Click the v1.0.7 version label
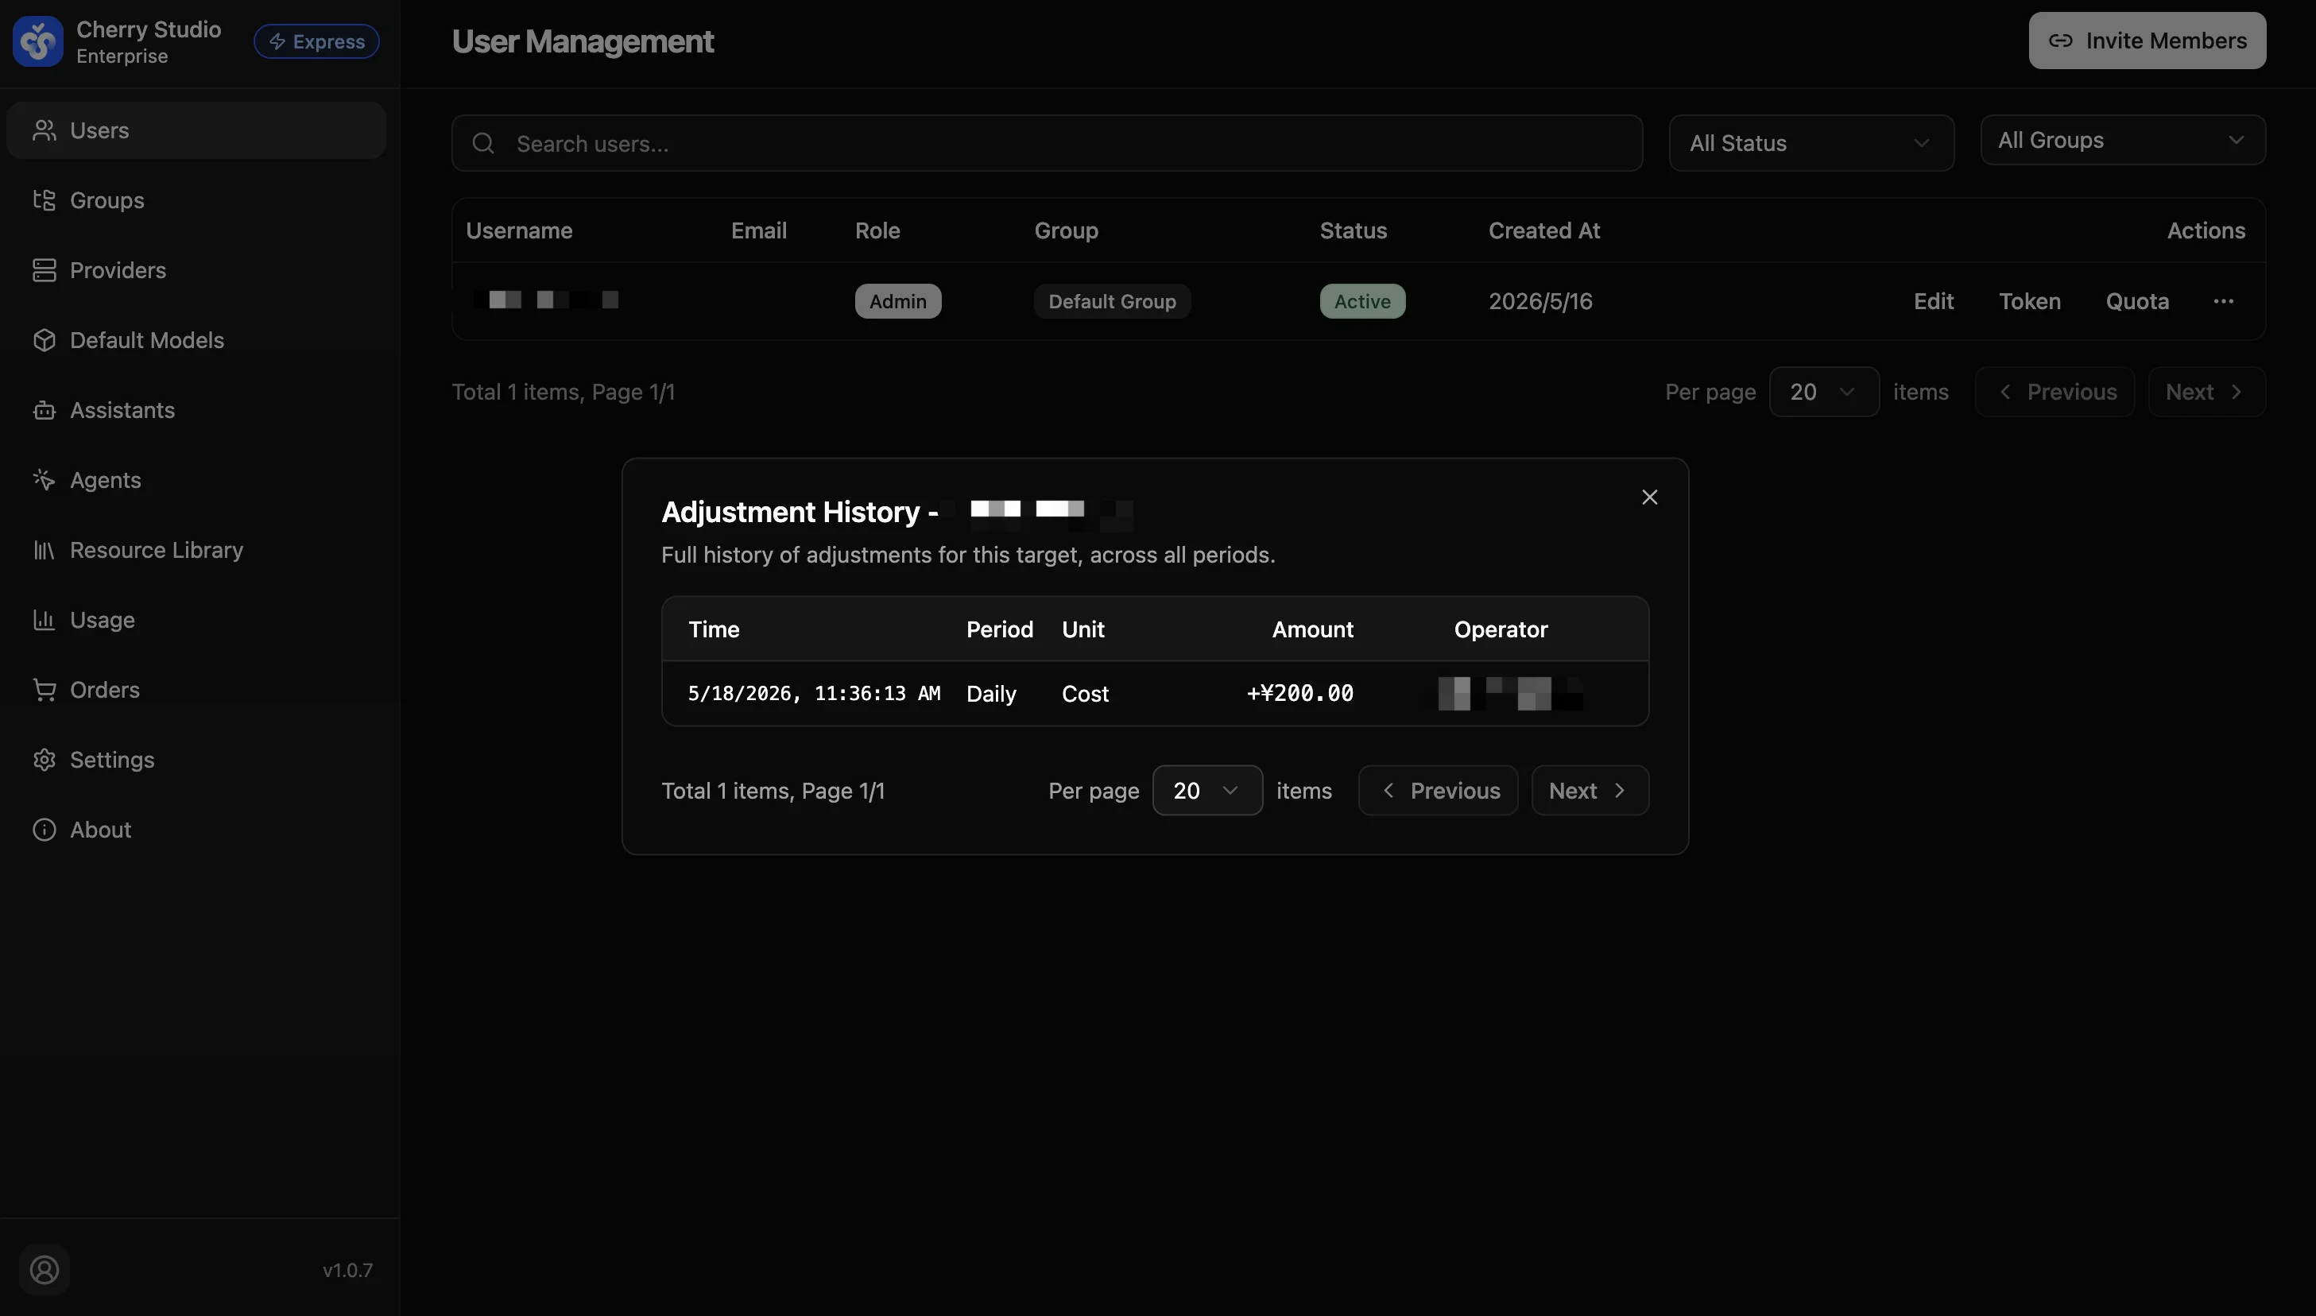The width and height of the screenshot is (2316, 1316). [348, 1270]
